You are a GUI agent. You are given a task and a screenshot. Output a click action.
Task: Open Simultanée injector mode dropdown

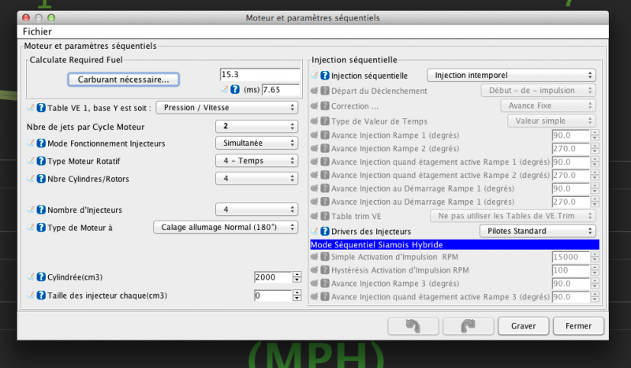click(x=257, y=143)
